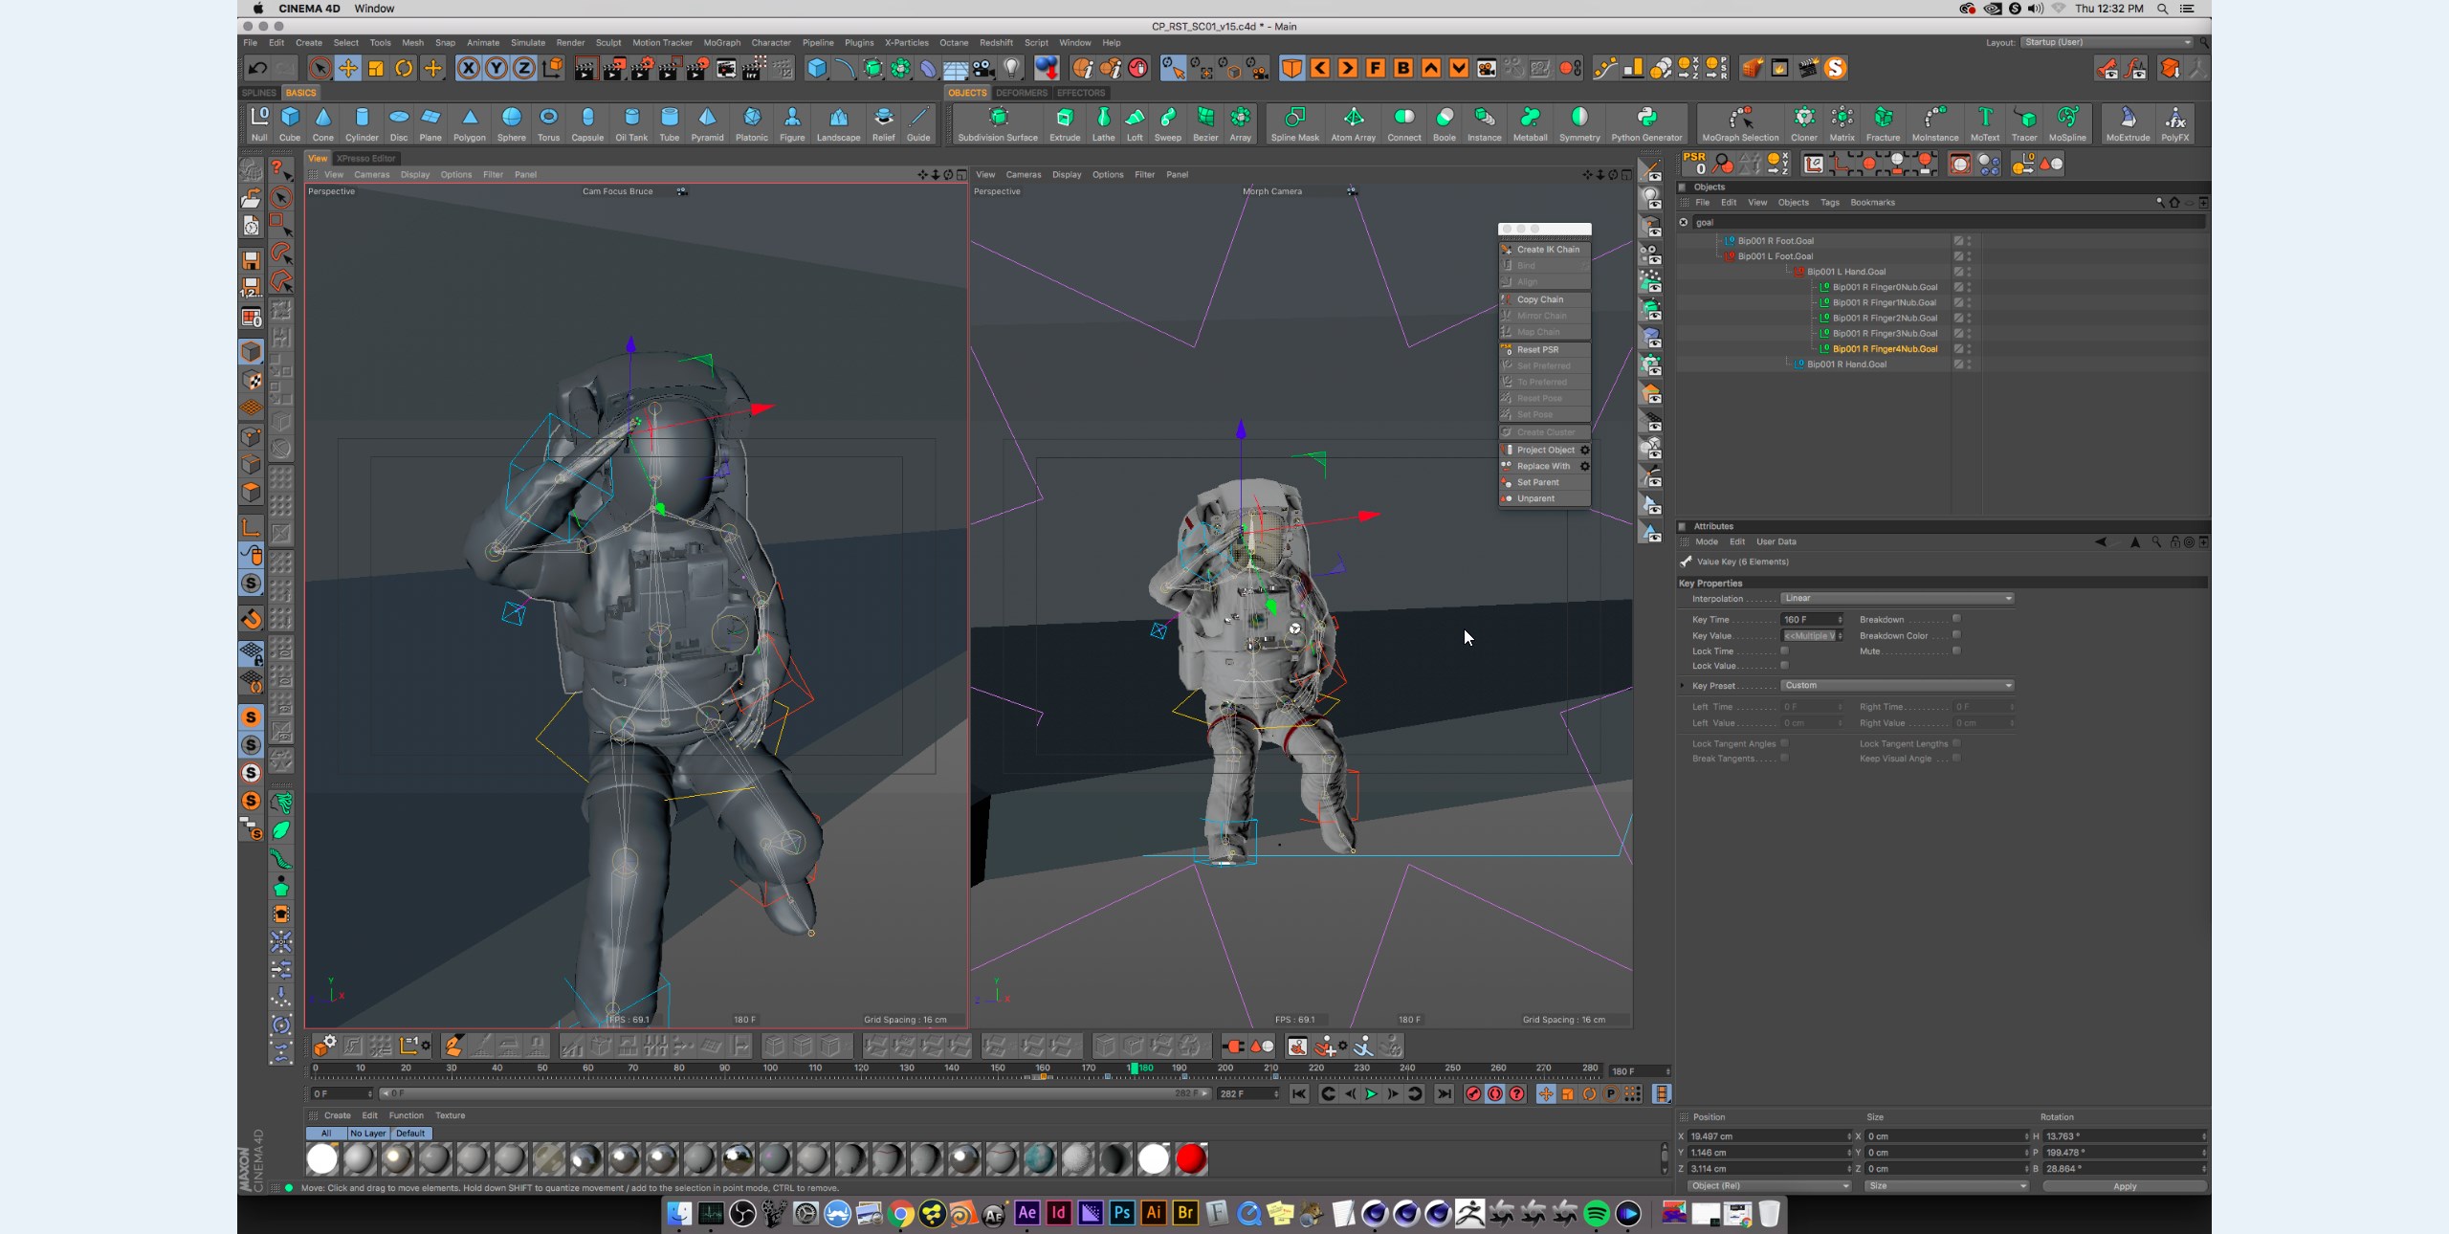Clear the goal filter with X icon
The height and width of the screenshot is (1234, 2449).
(x=1684, y=222)
